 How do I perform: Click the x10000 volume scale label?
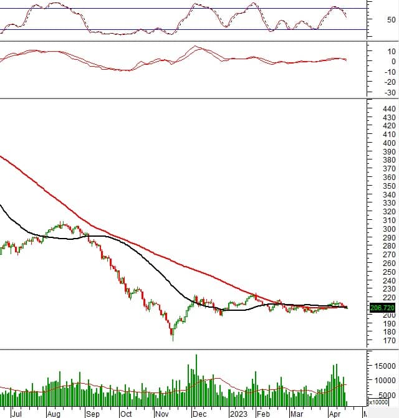[378, 402]
